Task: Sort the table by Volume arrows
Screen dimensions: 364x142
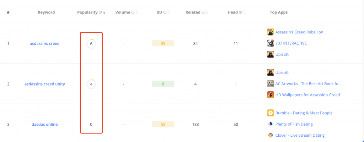Action: [x=137, y=12]
